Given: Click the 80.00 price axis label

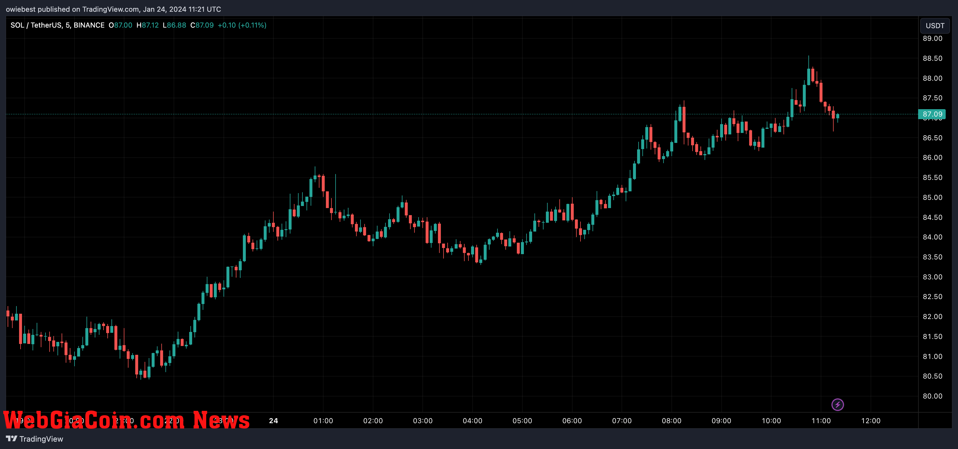Looking at the screenshot, I should (932, 396).
